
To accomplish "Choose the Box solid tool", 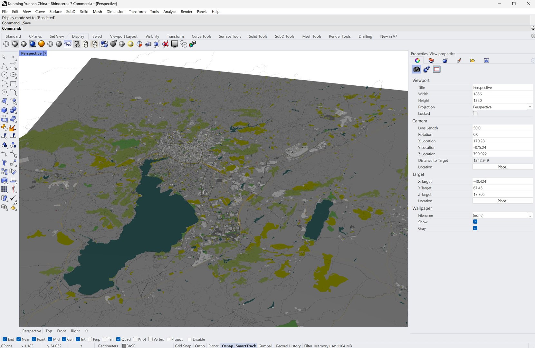I will [x=5, y=110].
